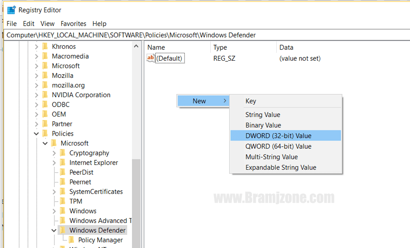The image size is (410, 248).
Task: Choose DWORD (32-bit) Value
Action: pyautogui.click(x=286, y=136)
